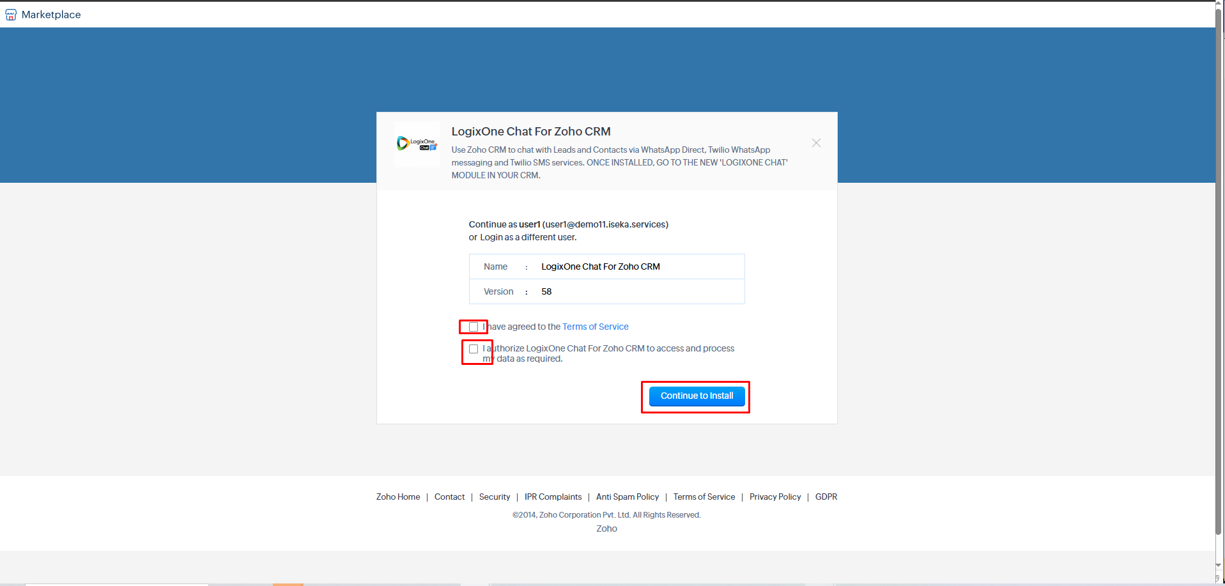Open the blue Terms of Service link

point(595,327)
